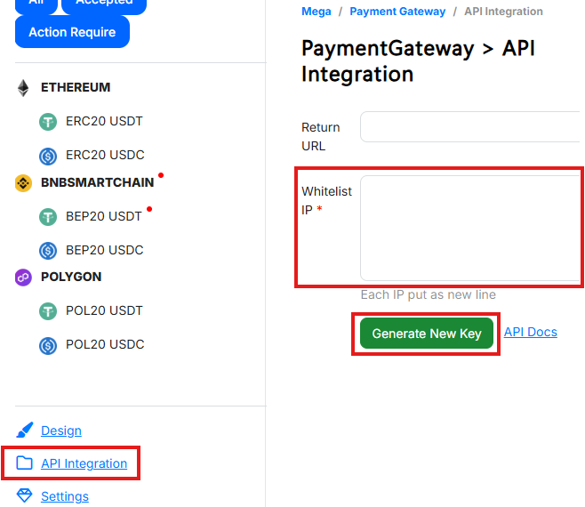585x507 pixels.
Task: Select the POLYGON network heading
Action: point(71,277)
